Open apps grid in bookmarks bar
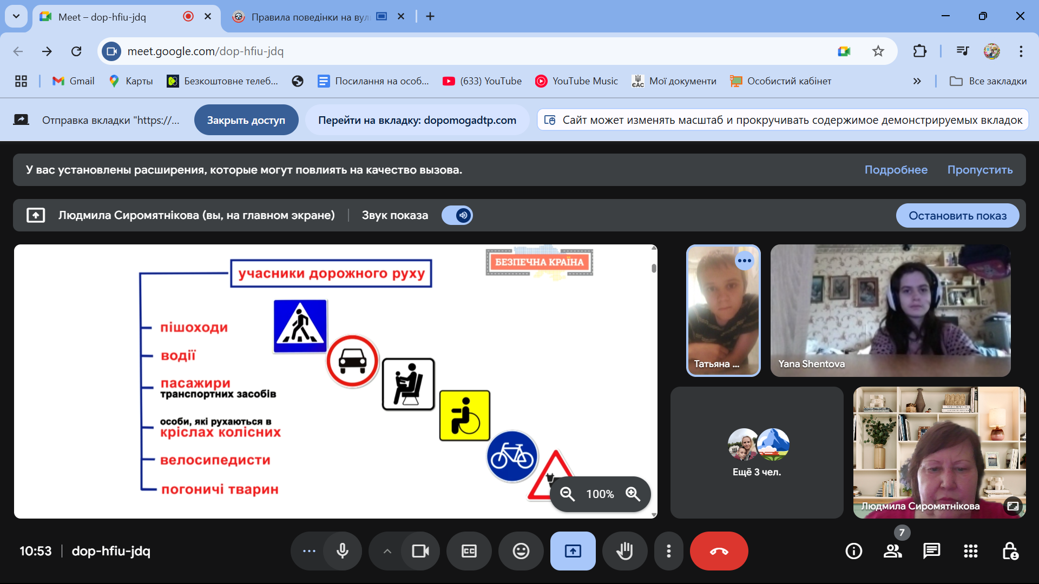The height and width of the screenshot is (584, 1039). click(21, 81)
